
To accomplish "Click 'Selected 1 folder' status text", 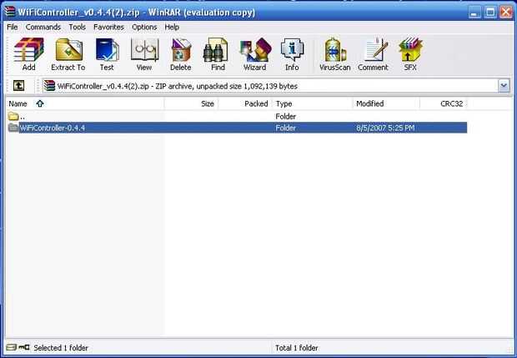I will 61,348.
